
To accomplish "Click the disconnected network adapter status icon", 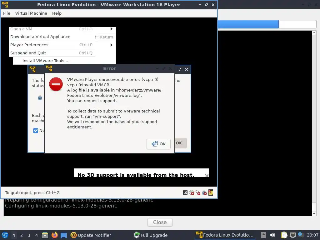I will click(x=198, y=192).
